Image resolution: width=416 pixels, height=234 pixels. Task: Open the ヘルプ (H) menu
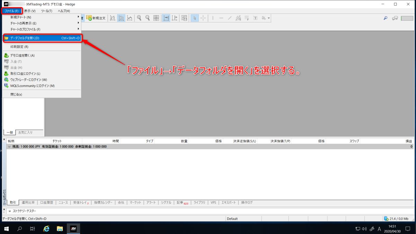[x=64, y=11]
